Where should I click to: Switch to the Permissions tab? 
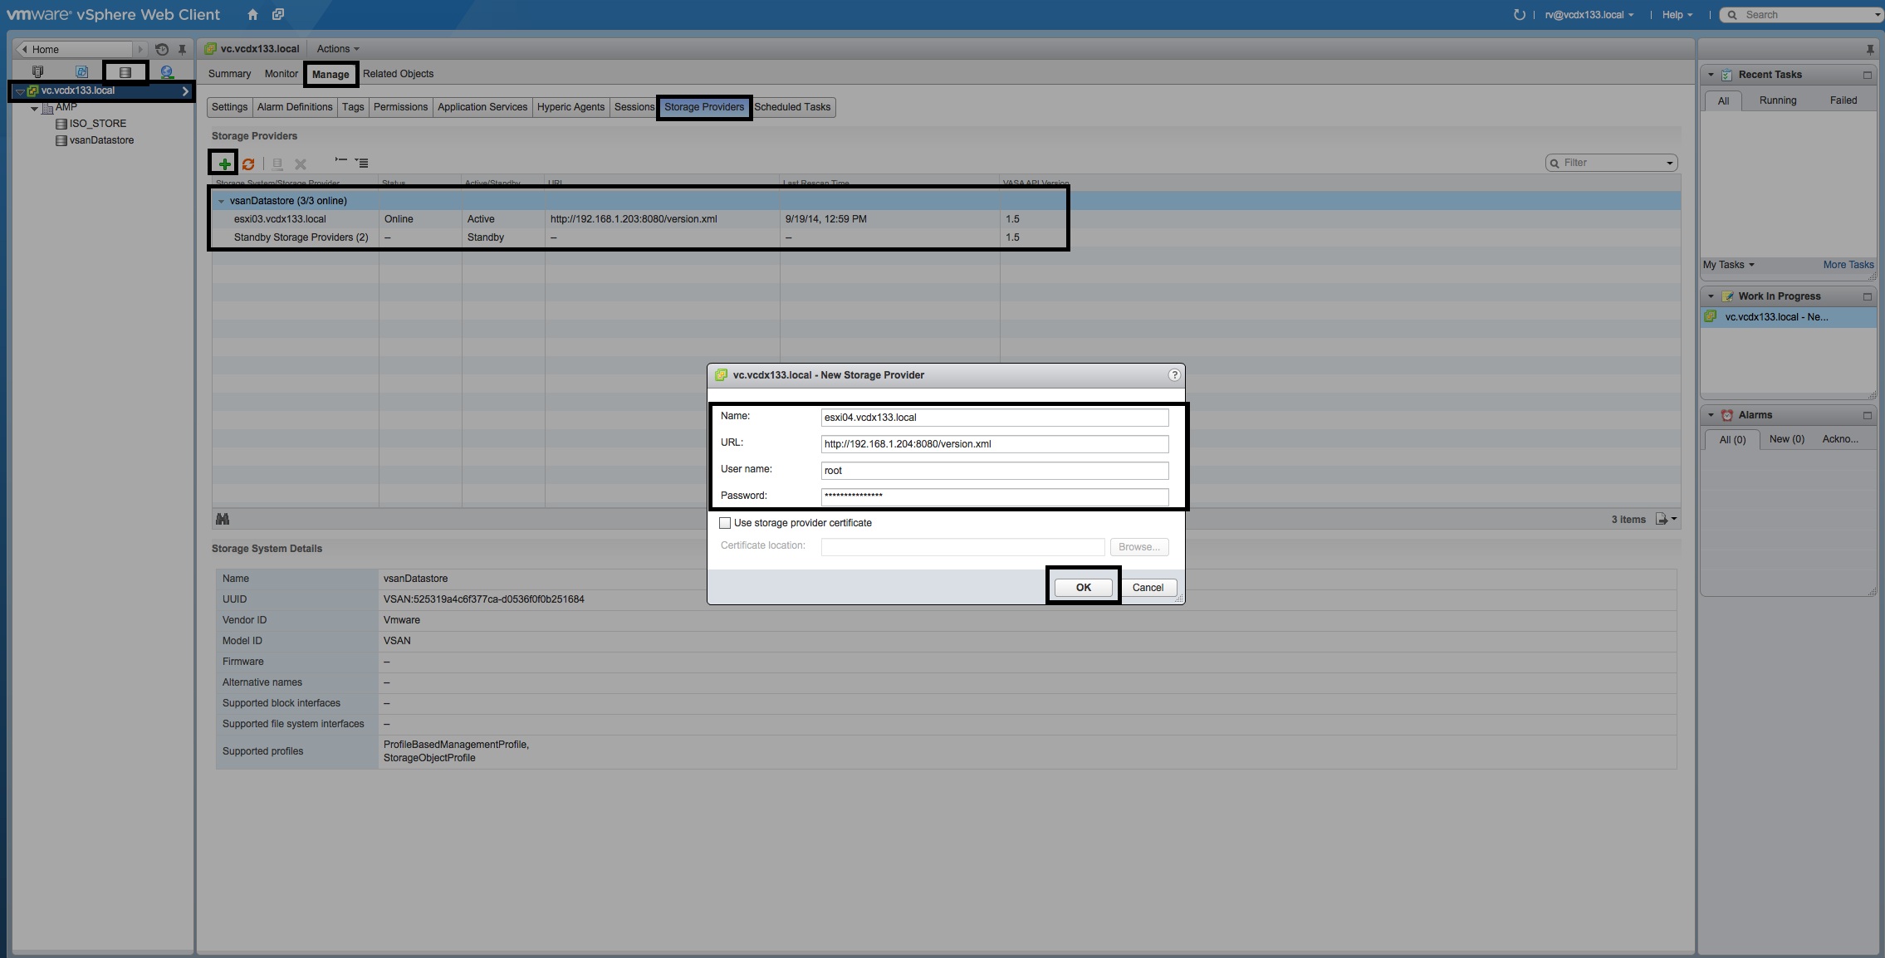pos(400,107)
